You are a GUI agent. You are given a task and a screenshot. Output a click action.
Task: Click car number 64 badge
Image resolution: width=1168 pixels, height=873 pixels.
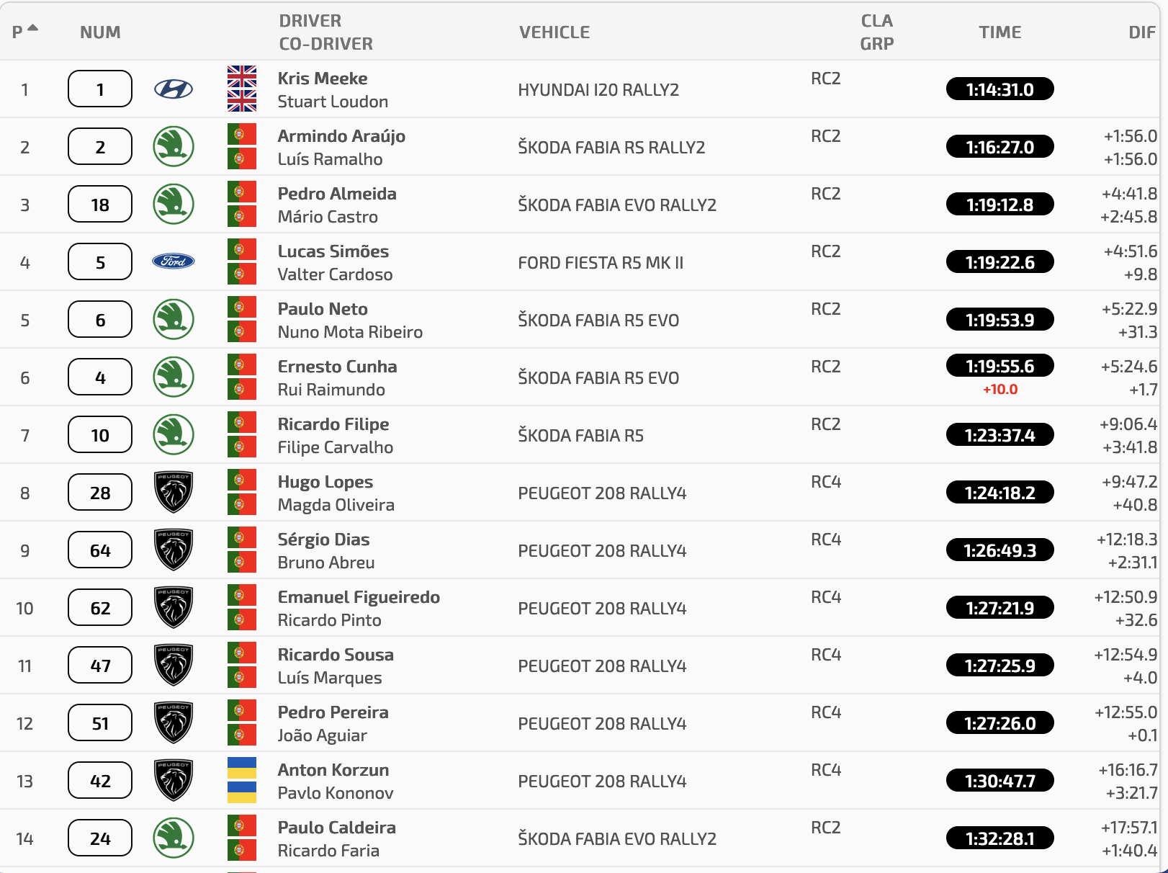(100, 550)
